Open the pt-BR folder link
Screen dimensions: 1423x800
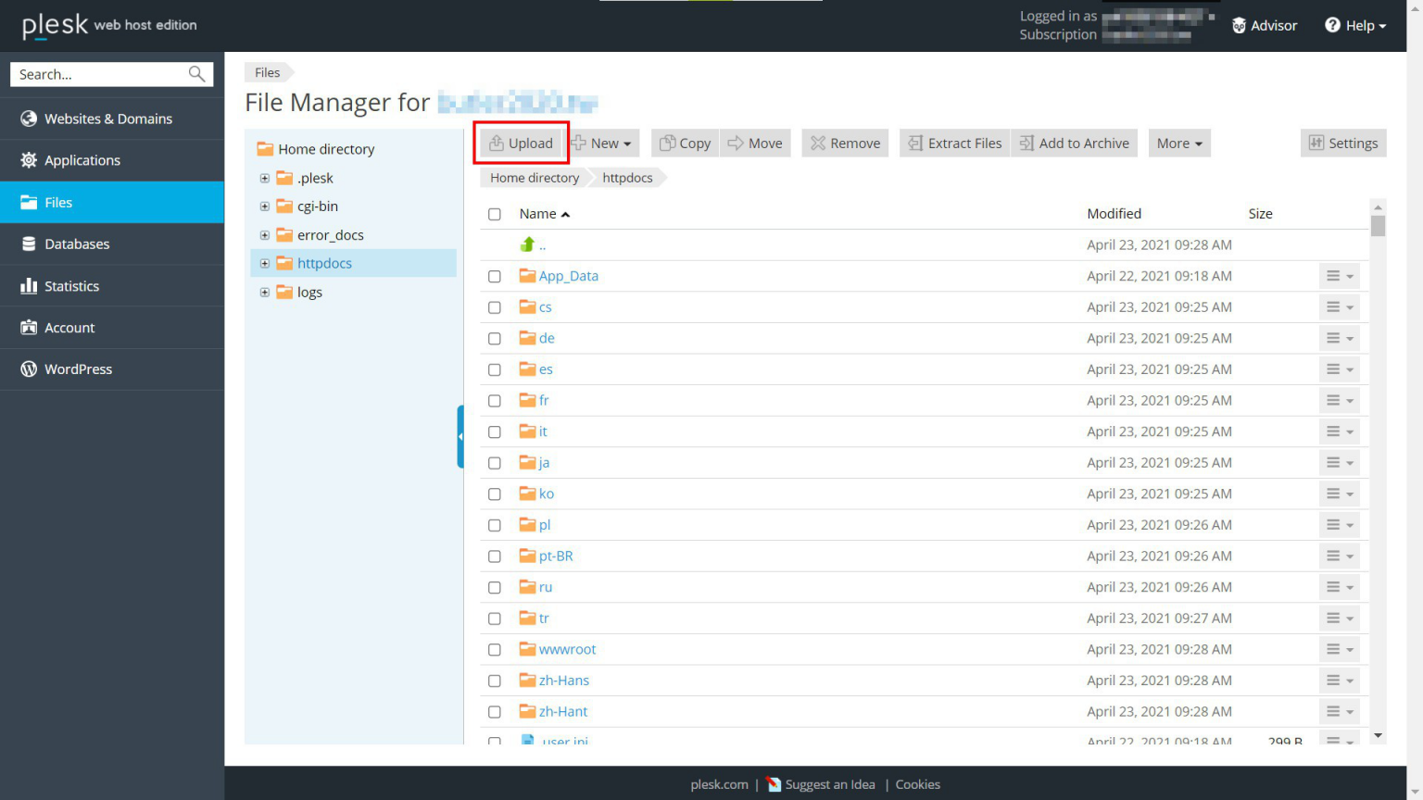[556, 556]
